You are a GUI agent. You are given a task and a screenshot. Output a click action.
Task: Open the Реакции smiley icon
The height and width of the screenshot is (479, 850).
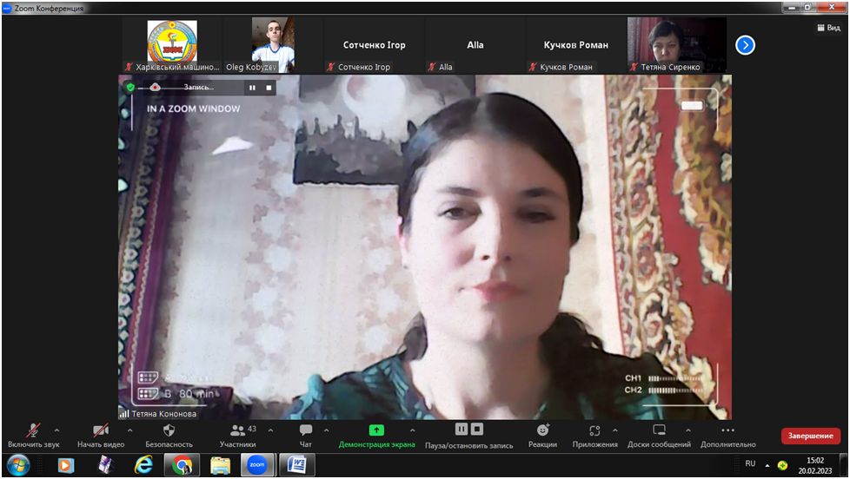(x=542, y=430)
